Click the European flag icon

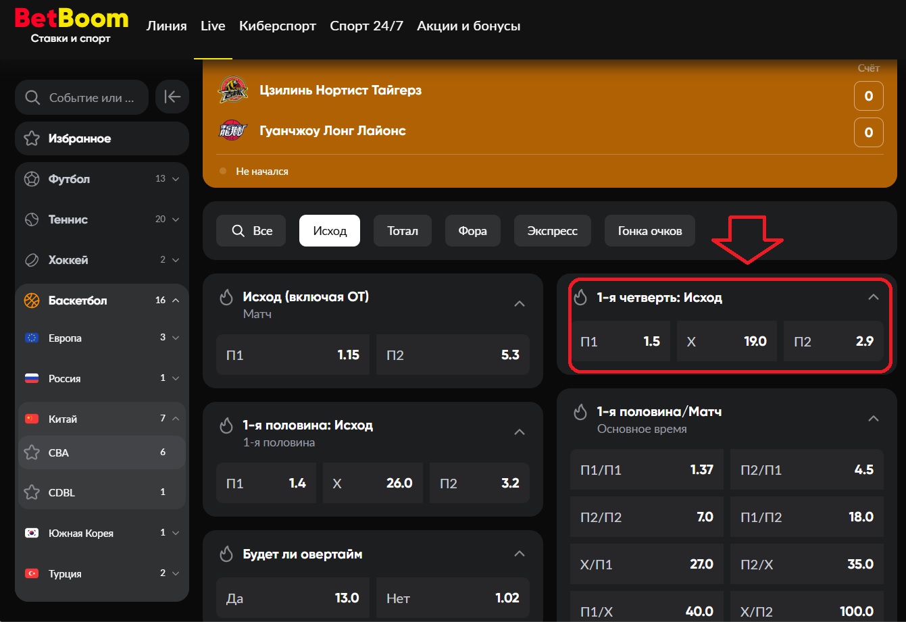click(x=31, y=338)
